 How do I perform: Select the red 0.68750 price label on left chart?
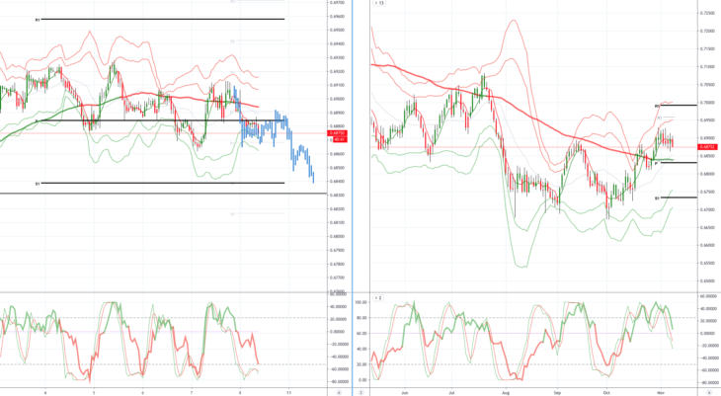(337, 133)
